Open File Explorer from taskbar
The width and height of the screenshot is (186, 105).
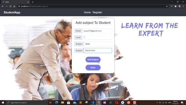point(62,102)
